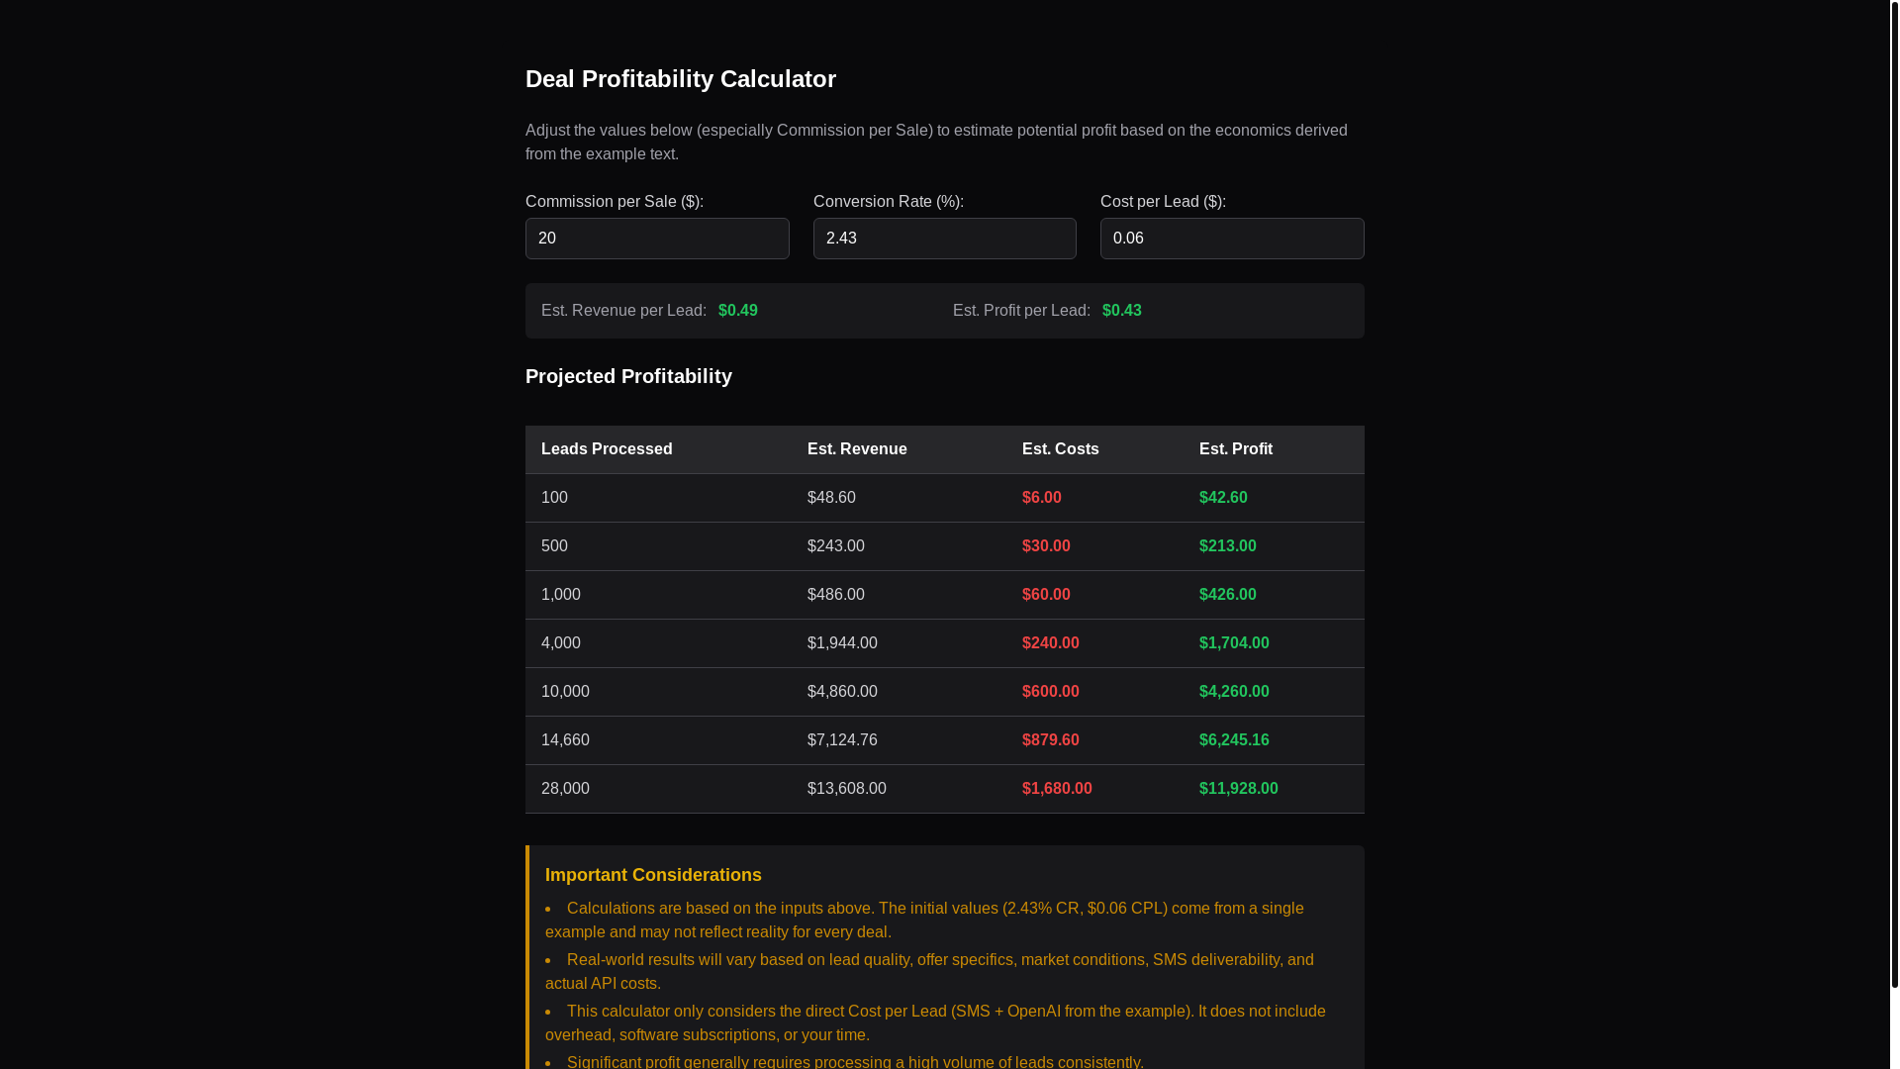Image resolution: width=1900 pixels, height=1069 pixels.
Task: Click the $213.00 profit cell
Action: pyautogui.click(x=1274, y=546)
